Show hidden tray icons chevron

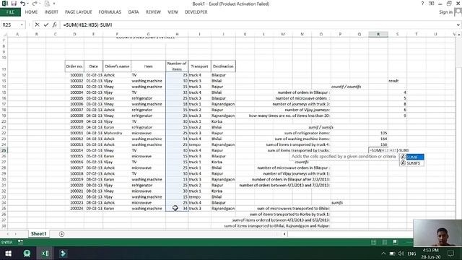pos(383,253)
